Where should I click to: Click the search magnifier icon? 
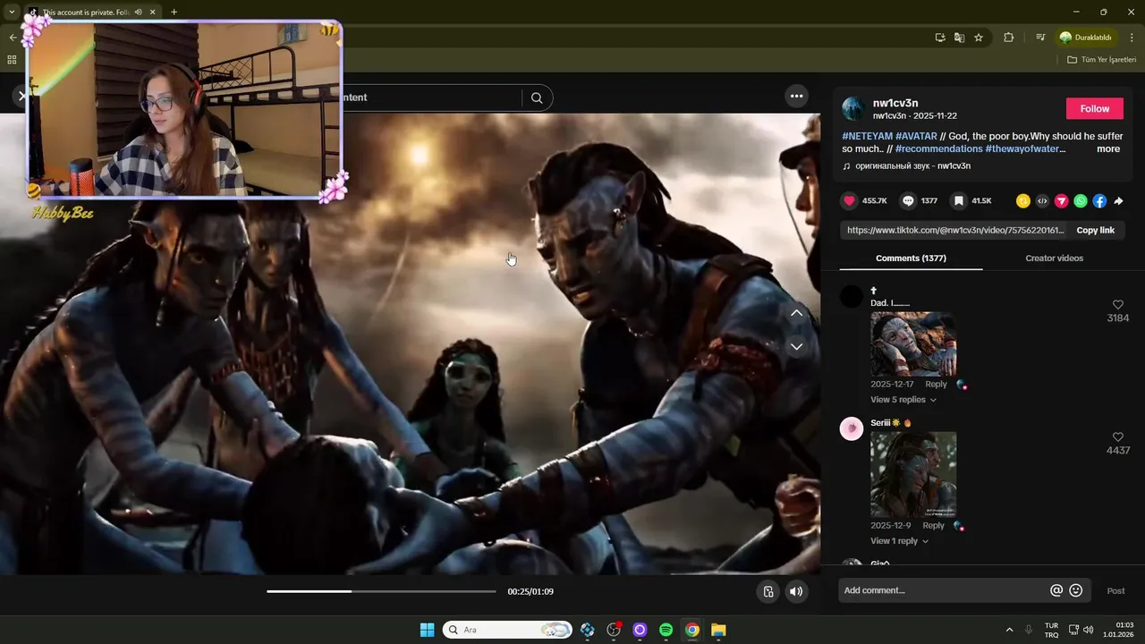[x=537, y=97]
